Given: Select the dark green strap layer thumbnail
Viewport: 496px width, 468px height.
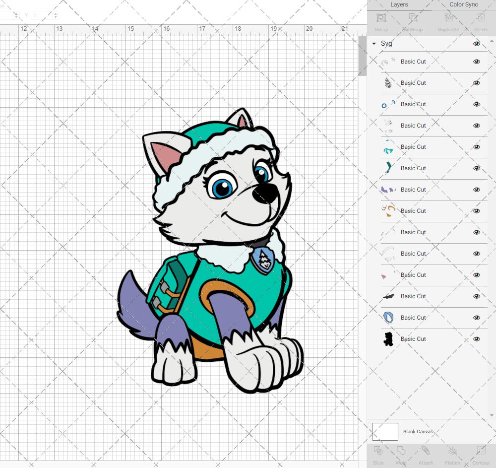Looking at the screenshot, I should click(388, 168).
